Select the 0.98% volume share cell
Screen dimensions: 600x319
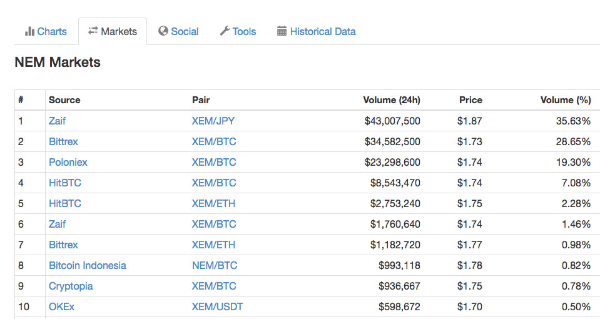[576, 245]
